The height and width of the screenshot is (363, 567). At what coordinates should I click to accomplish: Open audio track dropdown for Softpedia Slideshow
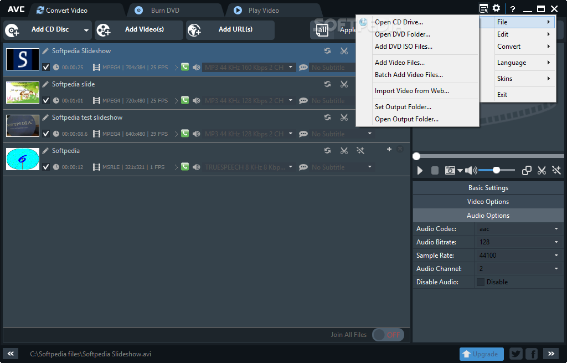(290, 67)
